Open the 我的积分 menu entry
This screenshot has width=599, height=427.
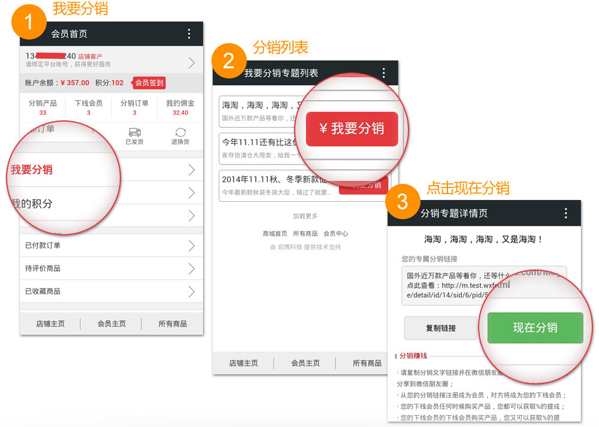33,204
